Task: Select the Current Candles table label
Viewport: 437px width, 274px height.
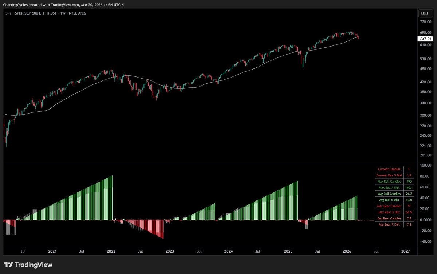Action: (x=389, y=169)
